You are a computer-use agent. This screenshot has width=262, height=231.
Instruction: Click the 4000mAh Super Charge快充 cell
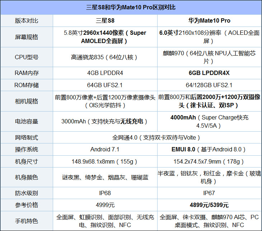pyautogui.click(x=209, y=122)
